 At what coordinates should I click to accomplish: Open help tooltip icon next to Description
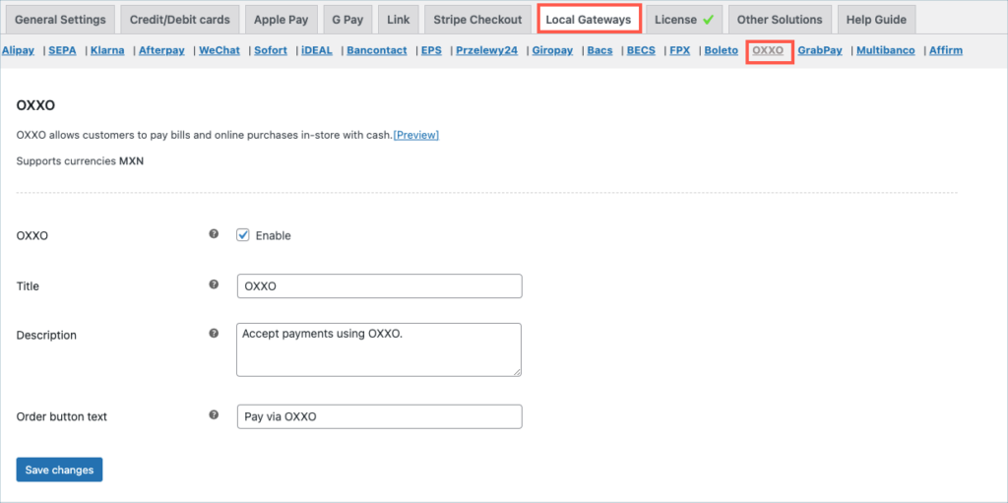pyautogui.click(x=214, y=333)
